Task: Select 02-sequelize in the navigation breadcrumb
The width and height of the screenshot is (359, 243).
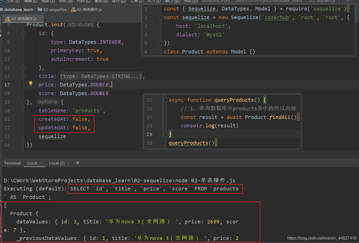Action: point(55,10)
